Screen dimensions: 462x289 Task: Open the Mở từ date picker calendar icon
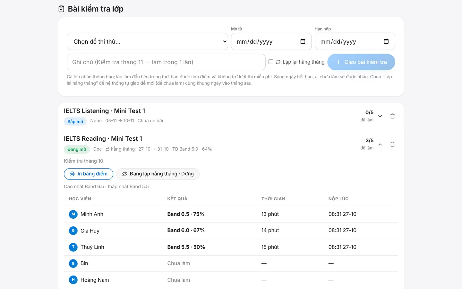(303, 41)
